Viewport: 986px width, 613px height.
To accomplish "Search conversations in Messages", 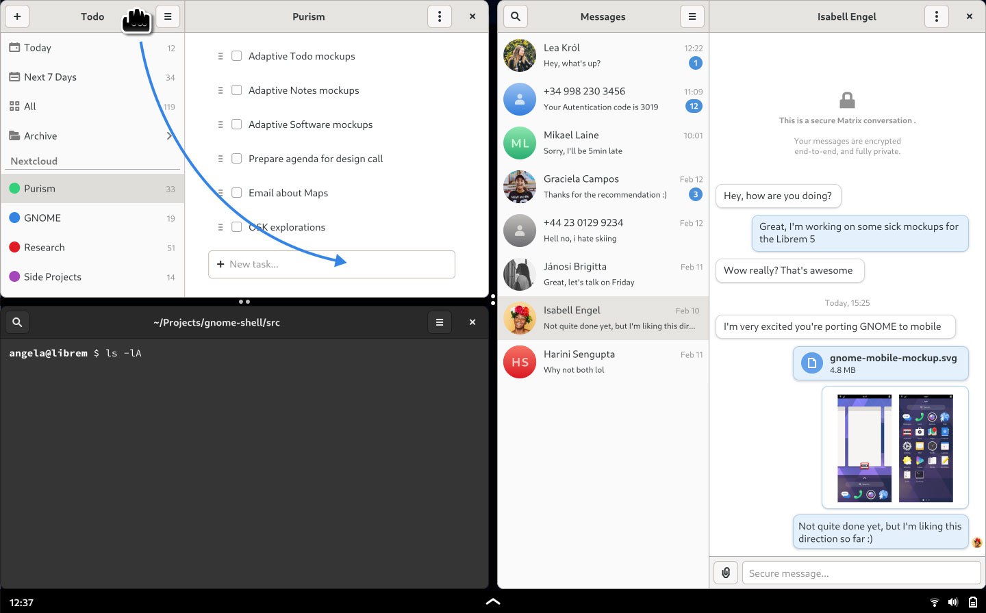I will (x=516, y=16).
